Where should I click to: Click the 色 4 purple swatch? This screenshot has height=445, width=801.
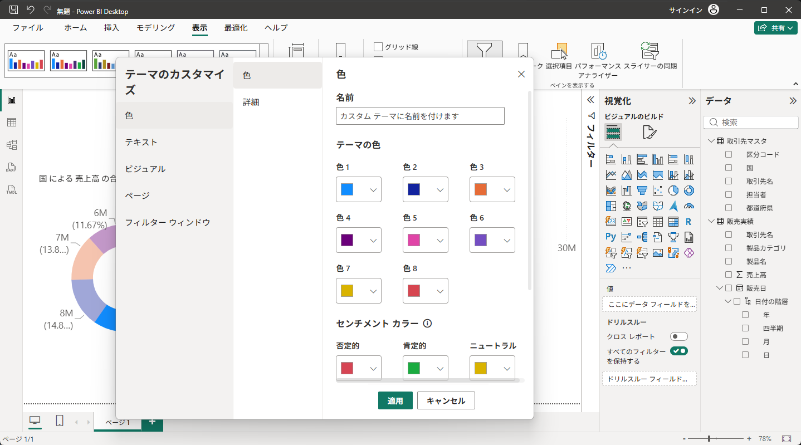point(347,240)
